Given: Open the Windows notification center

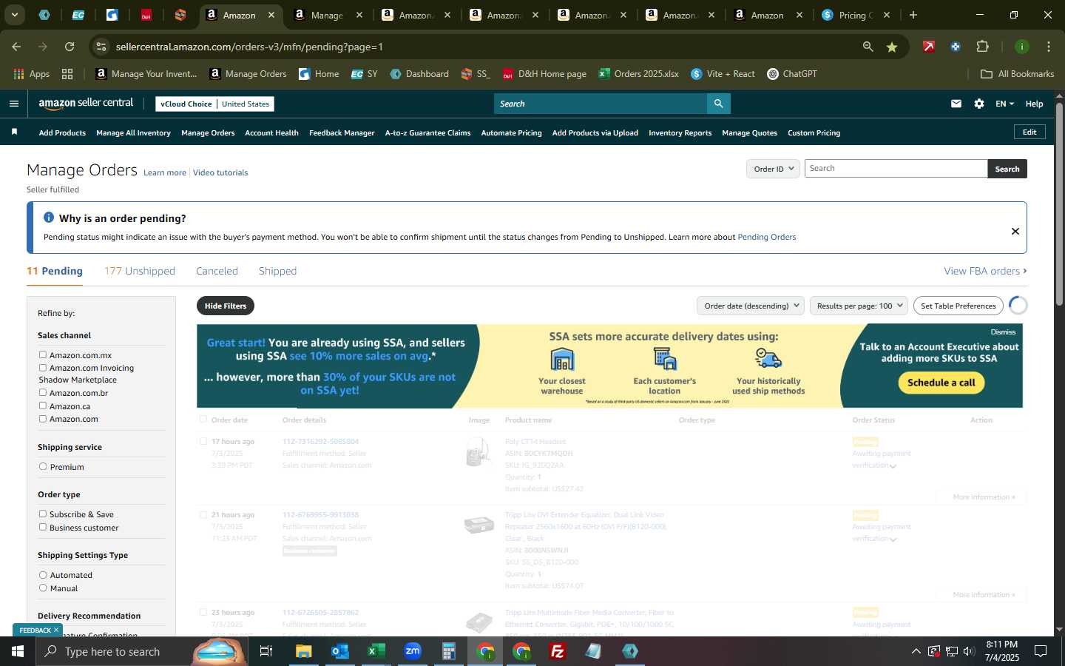Looking at the screenshot, I should [x=1041, y=651].
